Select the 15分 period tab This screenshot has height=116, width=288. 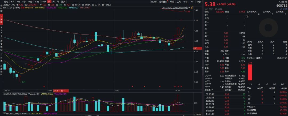point(30,2)
